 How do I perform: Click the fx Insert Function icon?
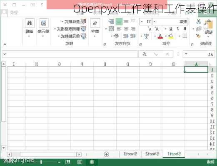coord(145,54)
